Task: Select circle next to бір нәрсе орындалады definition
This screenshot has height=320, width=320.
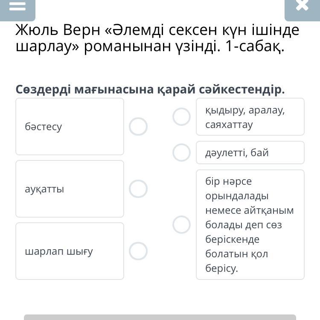Action: (x=181, y=224)
